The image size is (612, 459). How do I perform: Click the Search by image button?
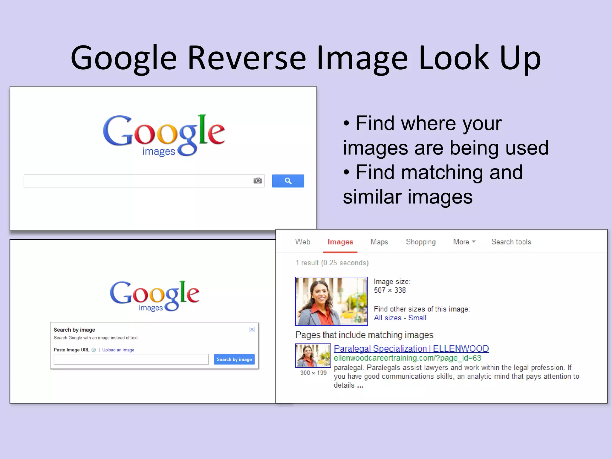click(234, 359)
